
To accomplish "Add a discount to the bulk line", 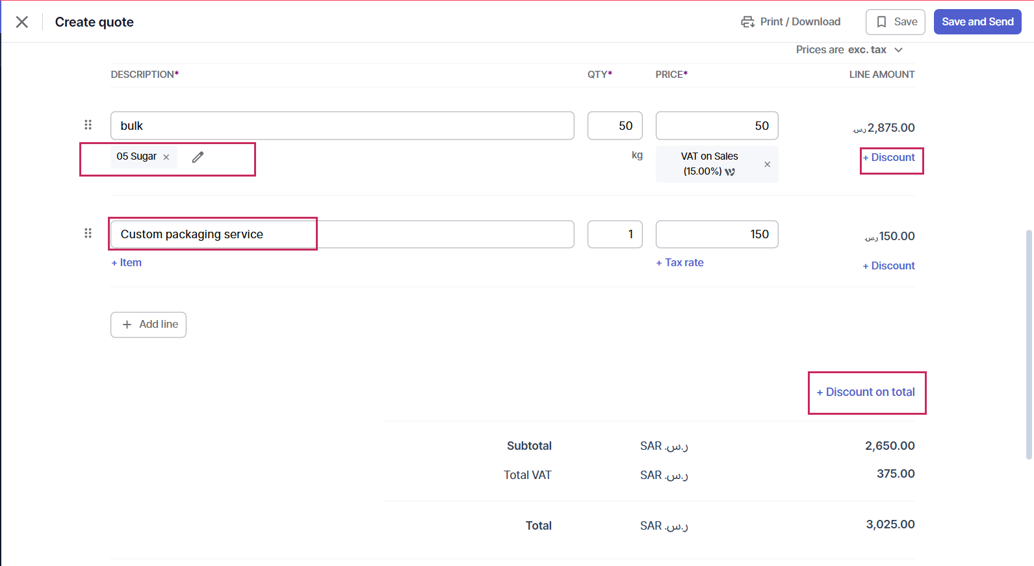I will click(888, 157).
